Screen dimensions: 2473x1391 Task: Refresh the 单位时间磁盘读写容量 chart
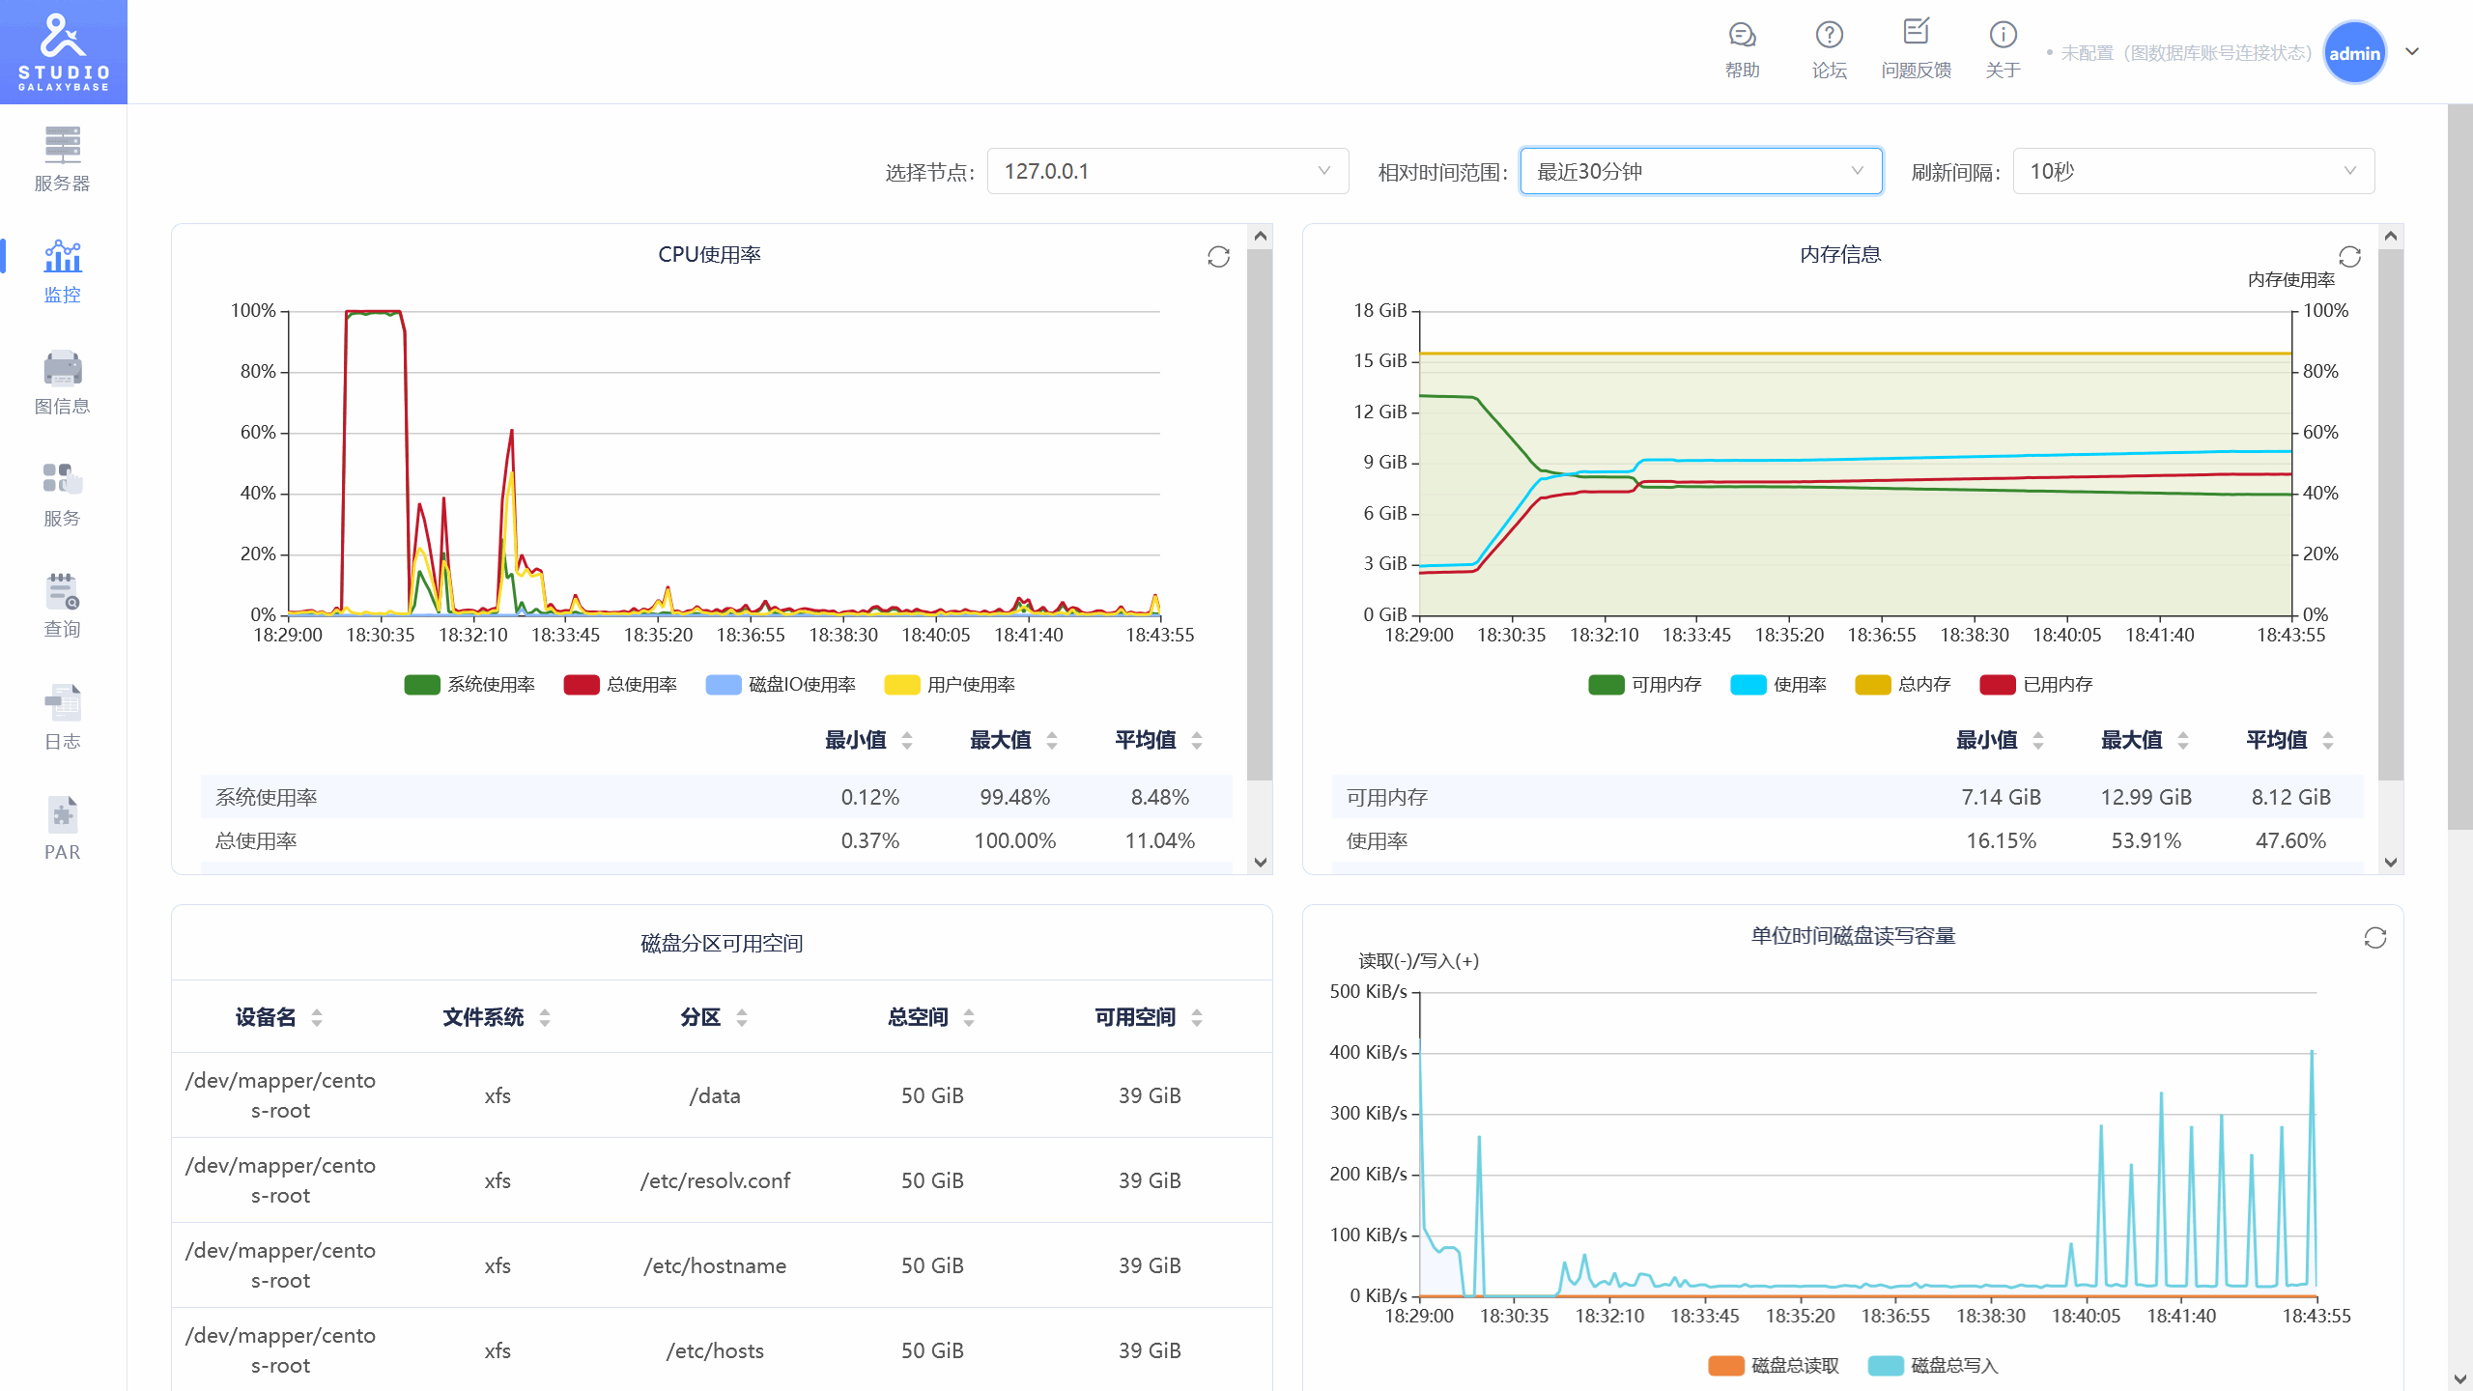[2375, 938]
